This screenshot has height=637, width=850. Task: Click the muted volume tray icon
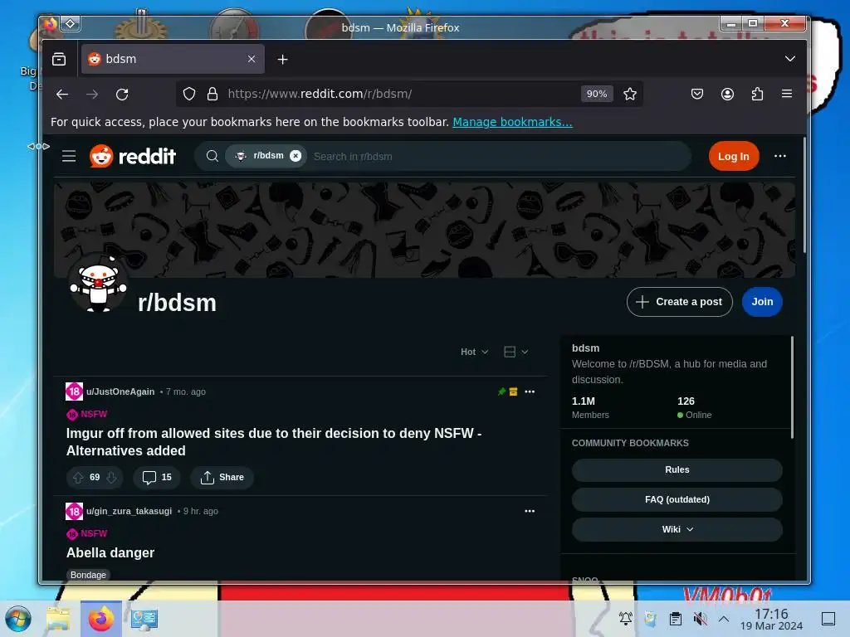700,619
